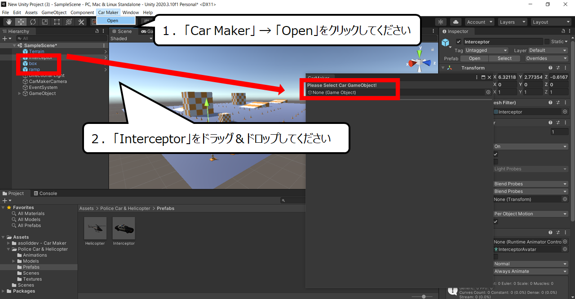
Task: Click the Interceptor object cube icon in Inspector
Action: (446, 43)
